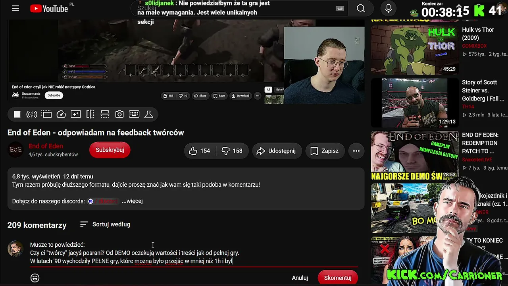Image resolution: width=508 pixels, height=286 pixels.
Task: Open the three-dot more actions menu
Action: [x=356, y=151]
